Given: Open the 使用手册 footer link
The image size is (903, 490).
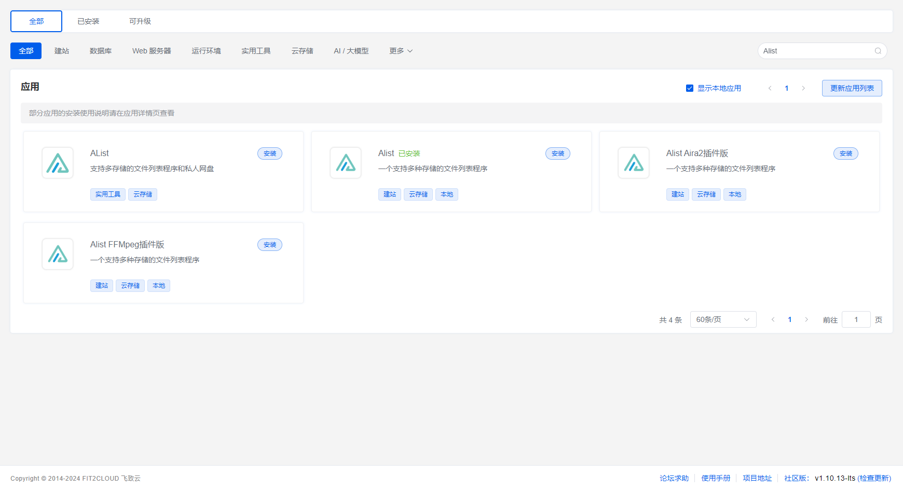Looking at the screenshot, I should click(716, 478).
